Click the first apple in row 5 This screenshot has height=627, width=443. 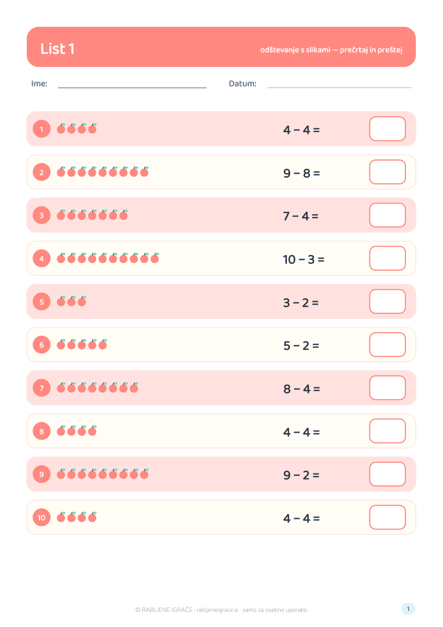coord(61,301)
